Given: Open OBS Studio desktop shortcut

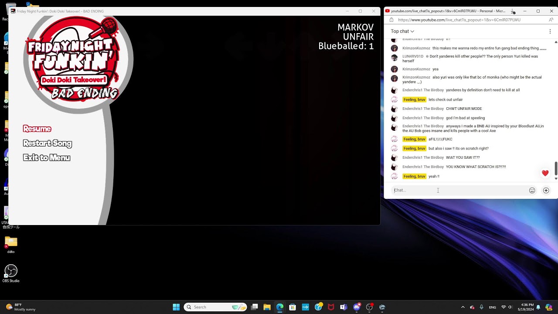Looking at the screenshot, I should click(x=11, y=274).
